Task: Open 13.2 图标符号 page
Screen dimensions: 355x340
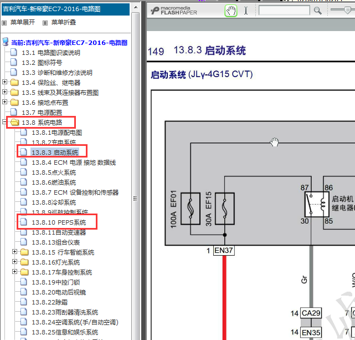Action: (42, 63)
